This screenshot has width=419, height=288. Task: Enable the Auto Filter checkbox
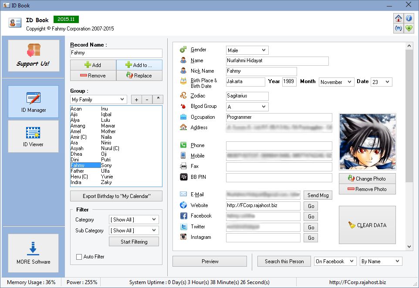[79, 257]
